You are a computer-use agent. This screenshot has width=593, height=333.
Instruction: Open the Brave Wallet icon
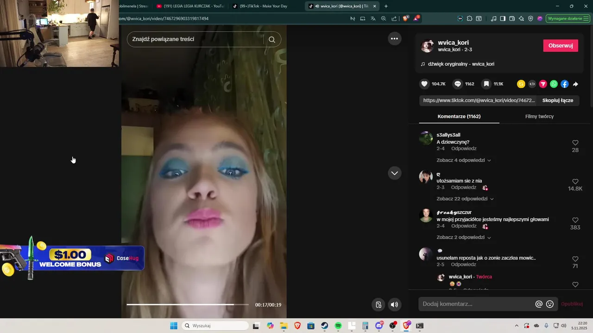coord(512,18)
